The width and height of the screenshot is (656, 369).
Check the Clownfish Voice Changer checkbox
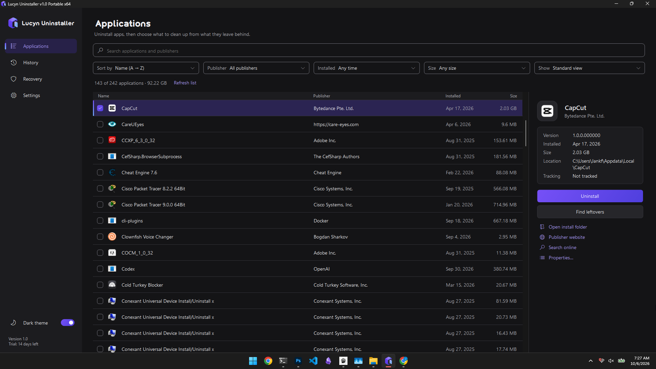tap(100, 236)
